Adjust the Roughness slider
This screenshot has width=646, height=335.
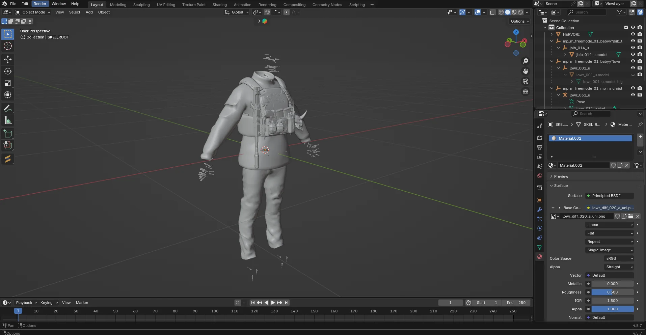(612, 292)
